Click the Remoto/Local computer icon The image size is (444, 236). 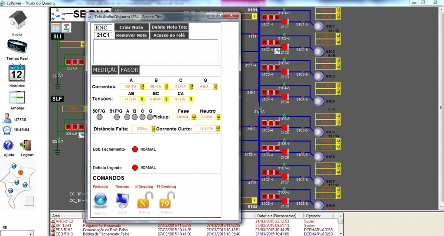[122, 200]
